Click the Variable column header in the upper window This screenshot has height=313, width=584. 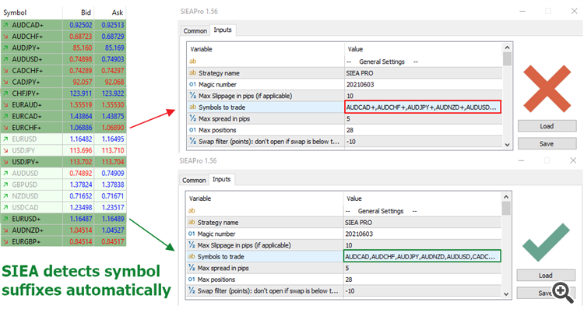tap(201, 49)
